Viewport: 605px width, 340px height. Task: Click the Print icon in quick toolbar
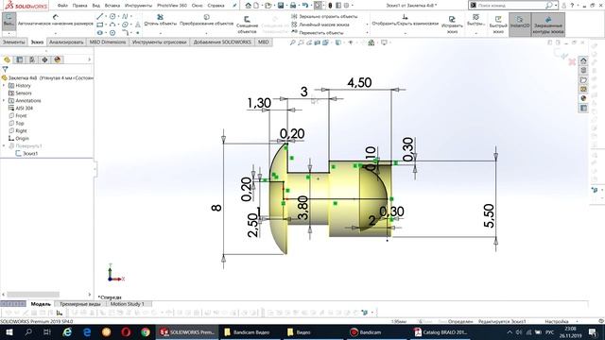click(x=293, y=6)
